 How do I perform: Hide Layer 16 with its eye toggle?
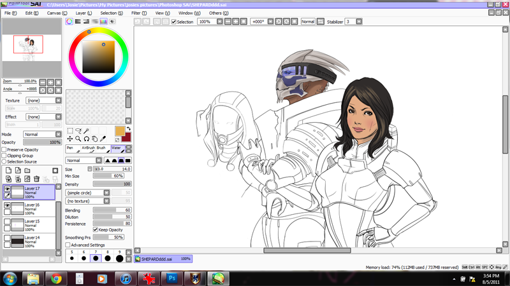[x=7, y=205]
